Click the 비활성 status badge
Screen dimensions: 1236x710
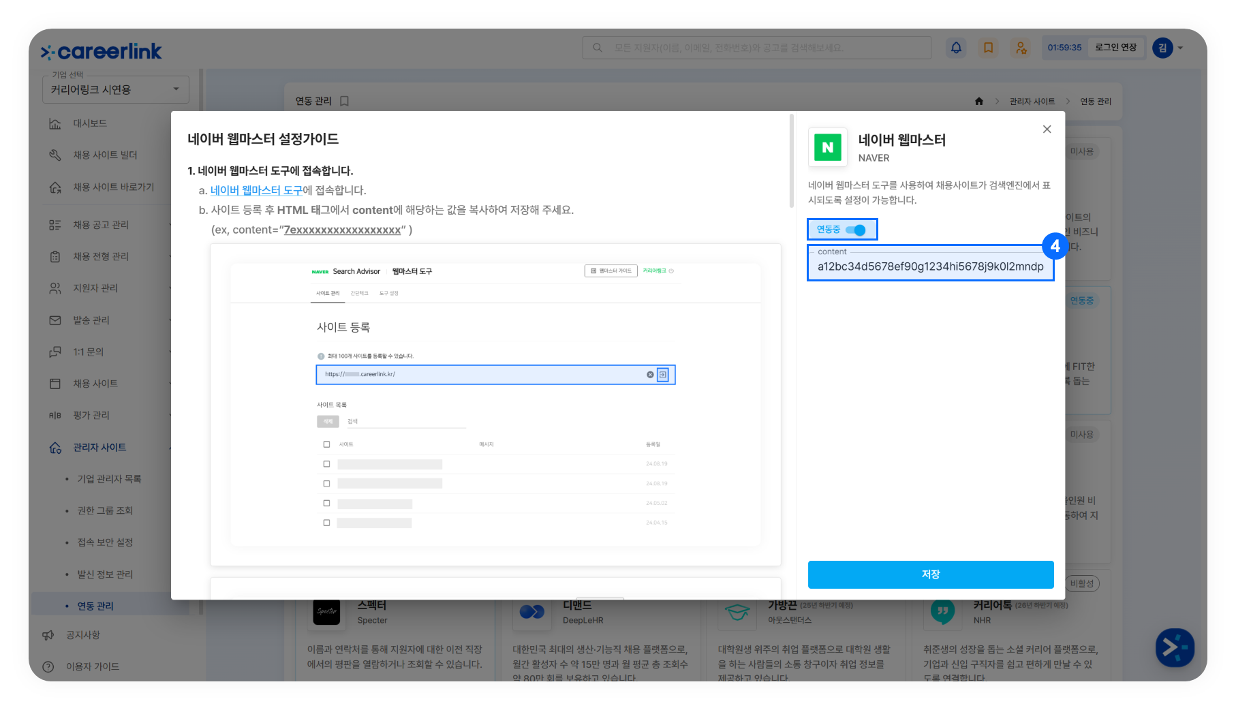point(1082,583)
